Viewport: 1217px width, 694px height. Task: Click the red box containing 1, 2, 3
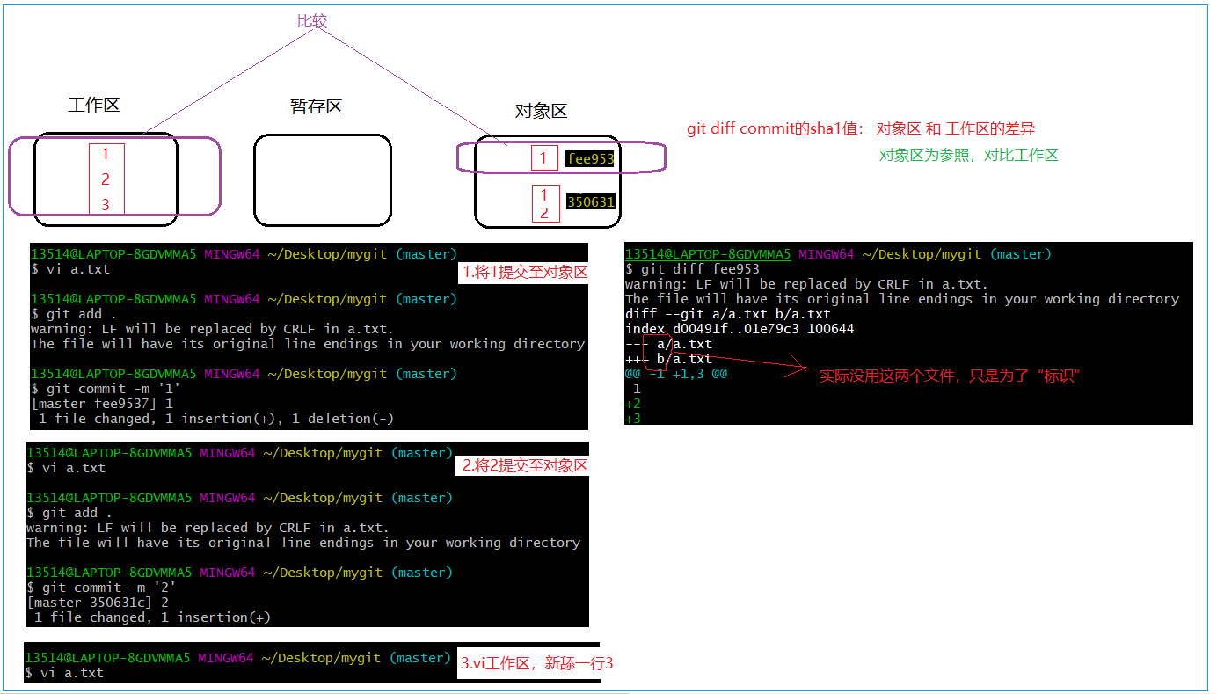[x=106, y=179]
